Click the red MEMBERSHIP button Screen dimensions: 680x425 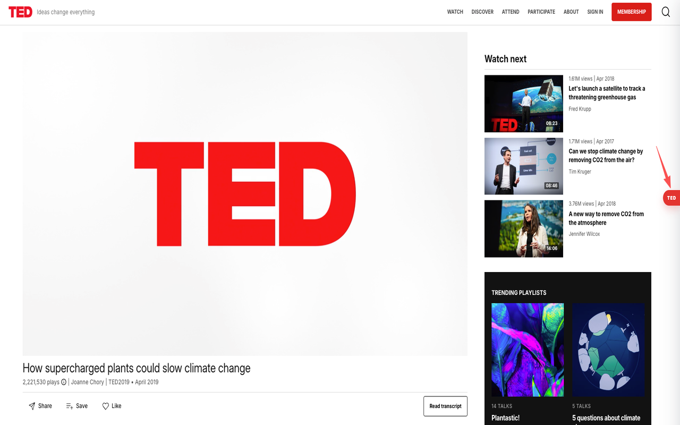coord(632,12)
